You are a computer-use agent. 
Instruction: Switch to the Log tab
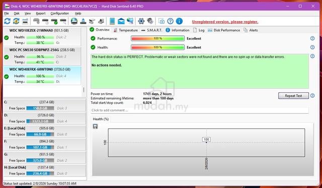point(199,30)
